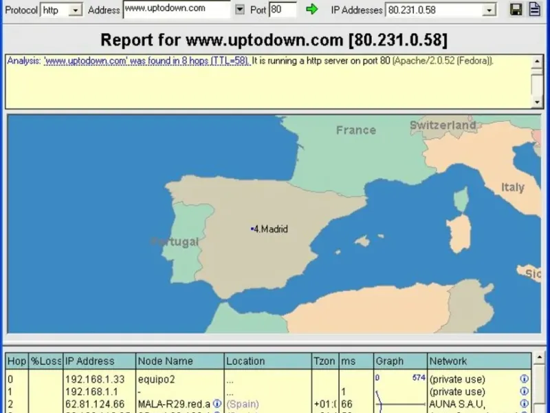Open the IP Addresses dropdown list
This screenshot has height=413, width=550.
coord(489,10)
